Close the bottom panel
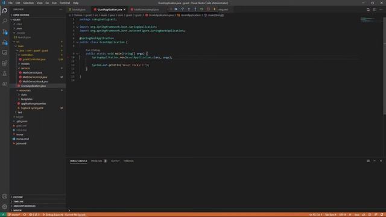 click(381, 161)
